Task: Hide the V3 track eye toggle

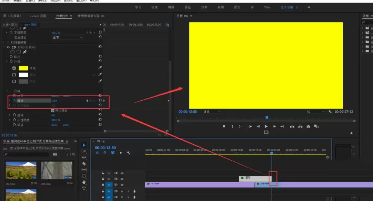Action: tap(122, 173)
